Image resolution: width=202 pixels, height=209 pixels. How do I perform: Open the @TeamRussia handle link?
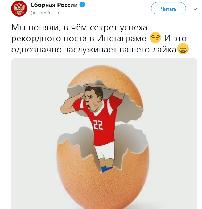[45, 13]
